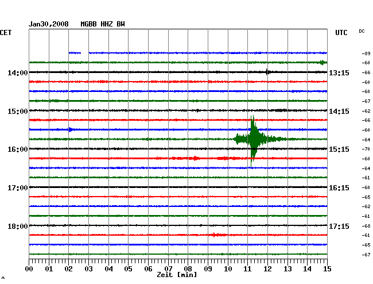Select the 16:00 CET time label

coord(18,149)
